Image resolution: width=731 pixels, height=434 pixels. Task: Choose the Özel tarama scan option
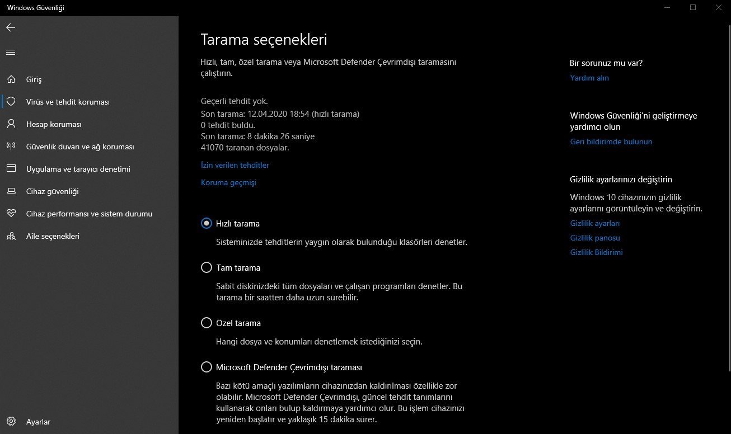point(207,323)
